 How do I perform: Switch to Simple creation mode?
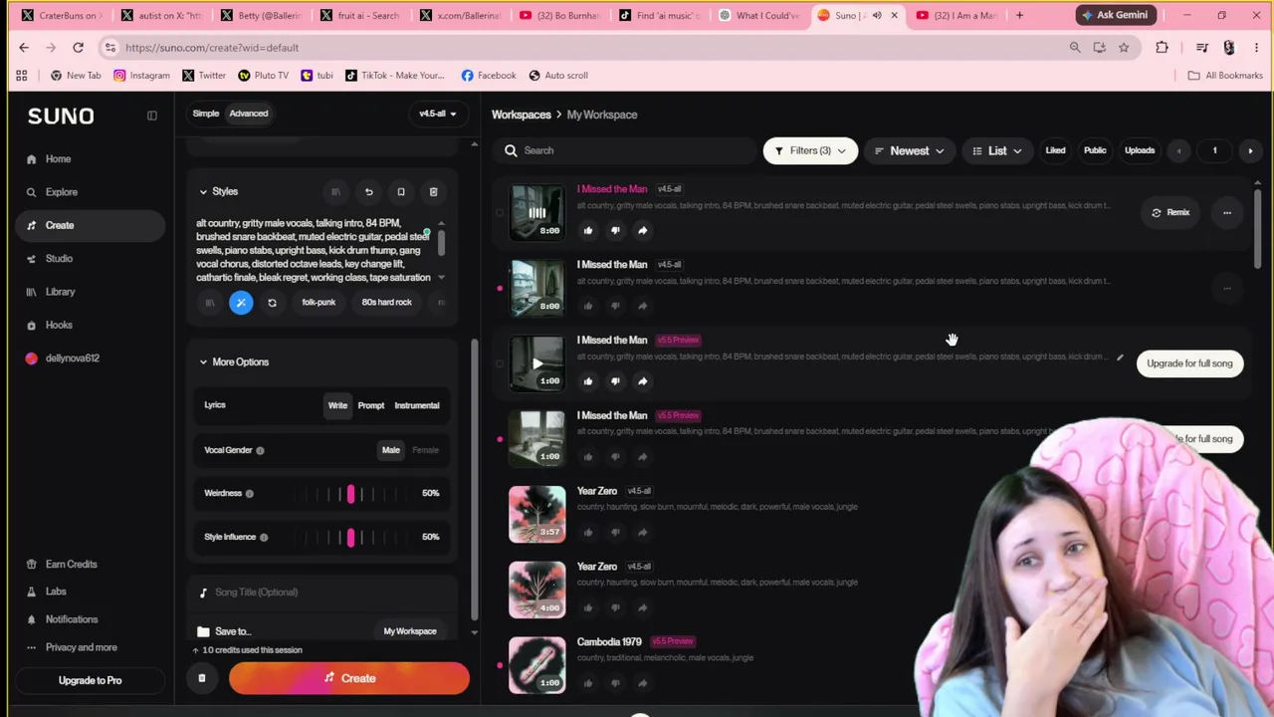tap(206, 114)
